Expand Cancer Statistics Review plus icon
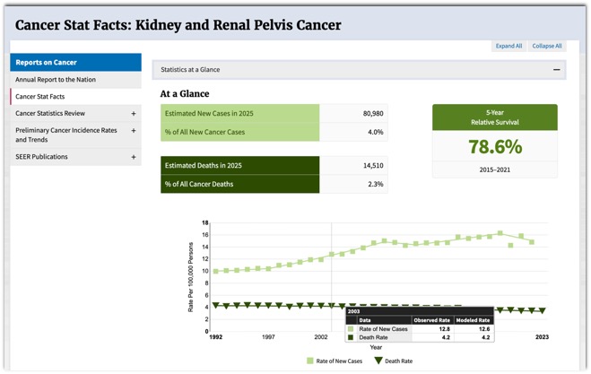 (x=134, y=114)
